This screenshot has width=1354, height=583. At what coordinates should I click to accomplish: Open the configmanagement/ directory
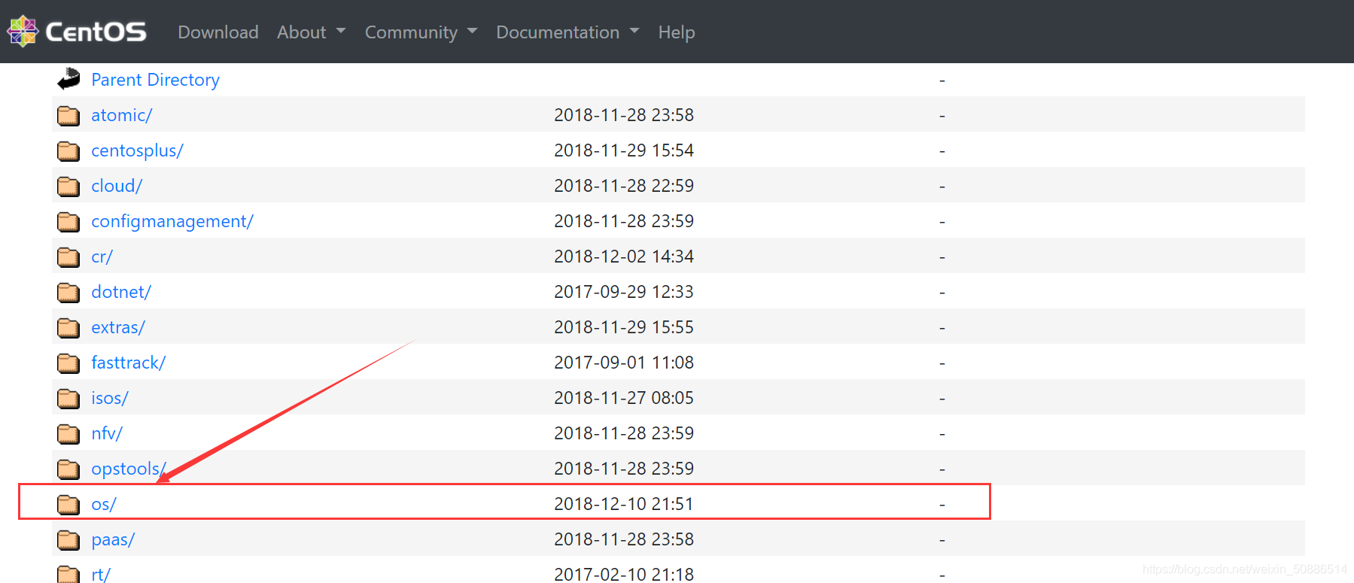(172, 221)
